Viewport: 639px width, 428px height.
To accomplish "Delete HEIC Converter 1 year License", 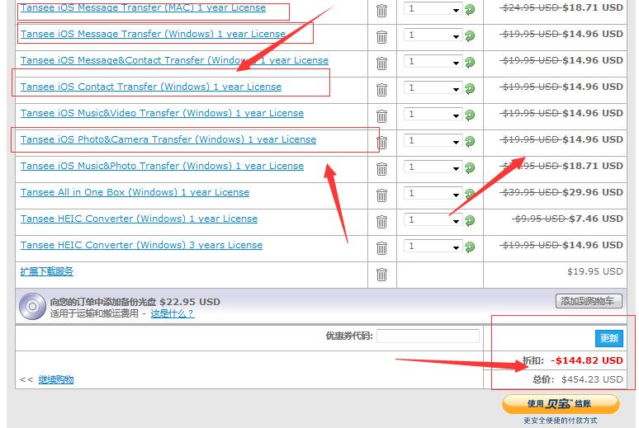I will tap(382, 222).
